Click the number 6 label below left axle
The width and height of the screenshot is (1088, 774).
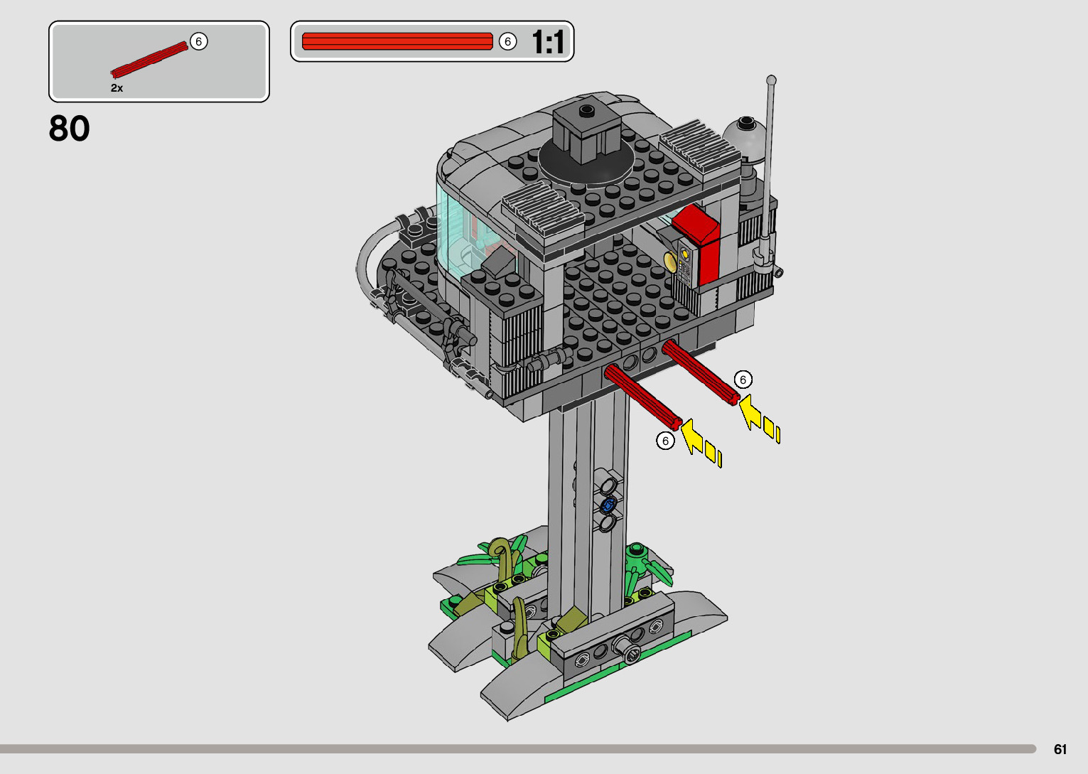665,441
